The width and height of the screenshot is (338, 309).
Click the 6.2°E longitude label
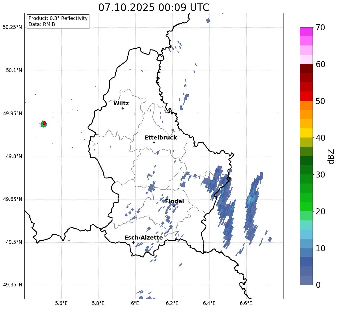[x=172, y=303]
